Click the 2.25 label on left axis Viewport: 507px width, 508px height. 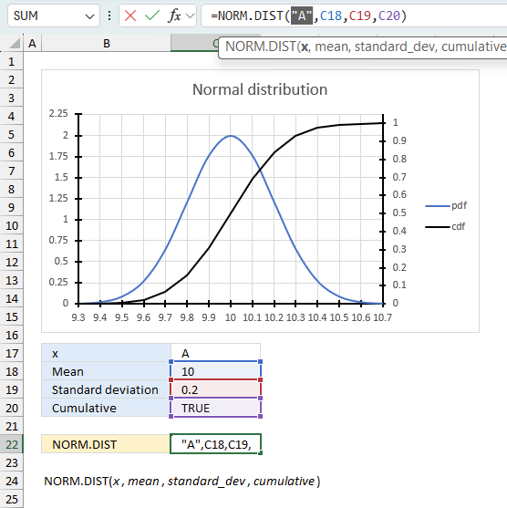[58, 113]
